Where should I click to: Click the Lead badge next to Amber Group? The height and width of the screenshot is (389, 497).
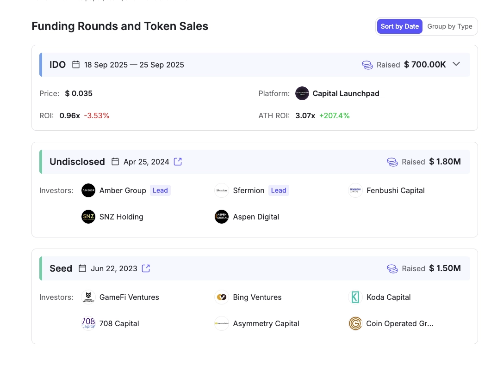click(x=161, y=190)
